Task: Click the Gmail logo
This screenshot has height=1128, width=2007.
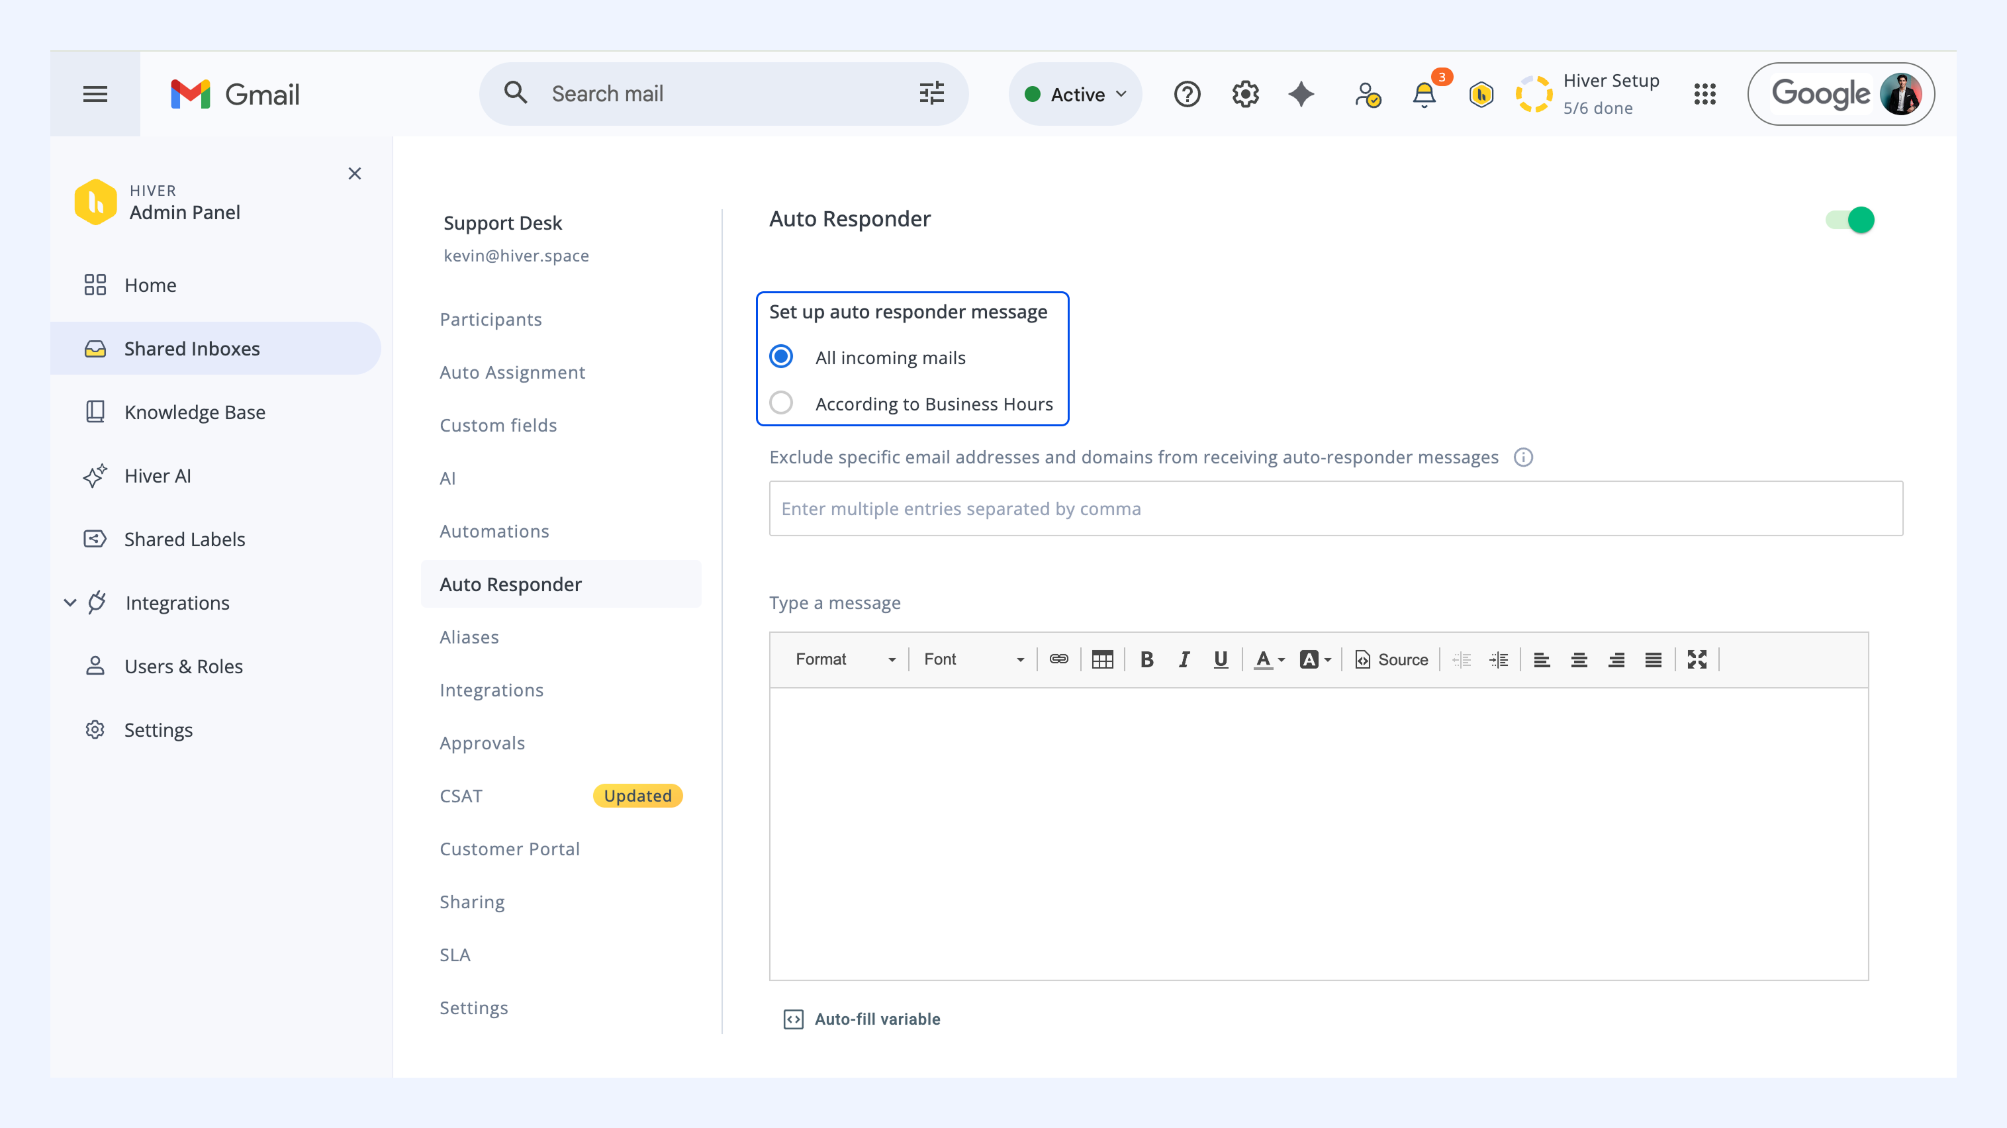Action: pos(235,94)
